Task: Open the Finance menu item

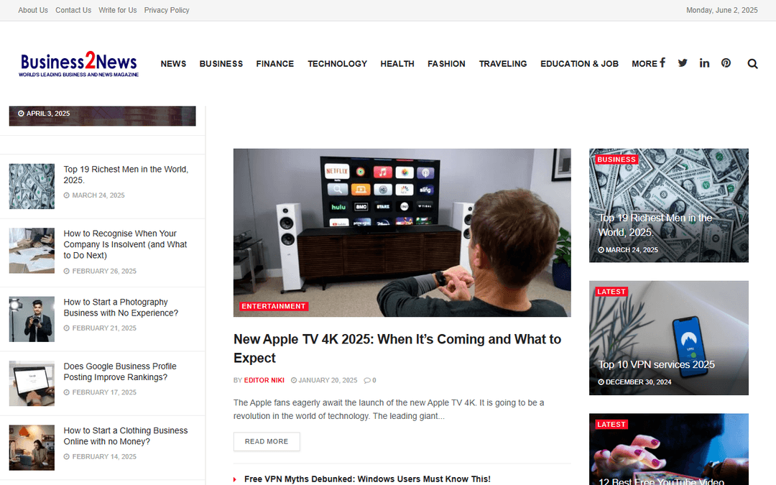Action: [275, 64]
